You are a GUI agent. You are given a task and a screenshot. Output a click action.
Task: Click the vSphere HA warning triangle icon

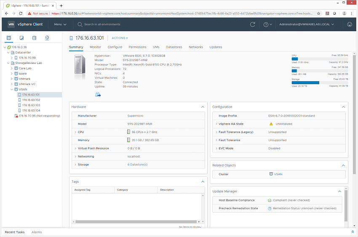click(x=271, y=124)
